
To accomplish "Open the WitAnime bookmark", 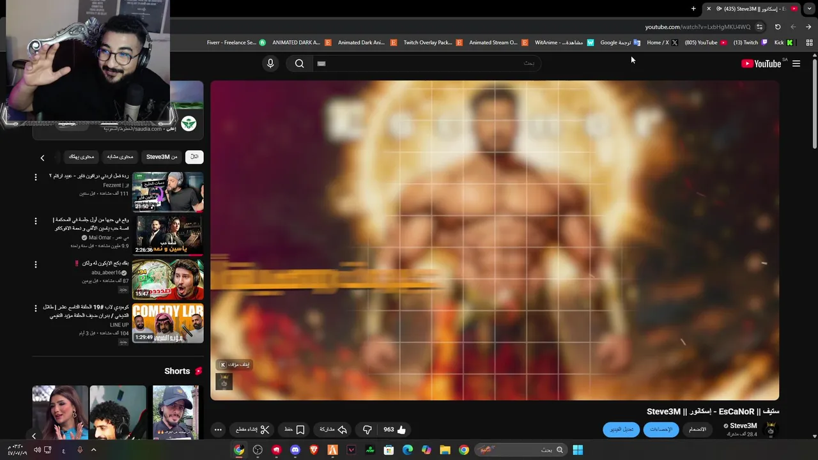I will pos(564,43).
